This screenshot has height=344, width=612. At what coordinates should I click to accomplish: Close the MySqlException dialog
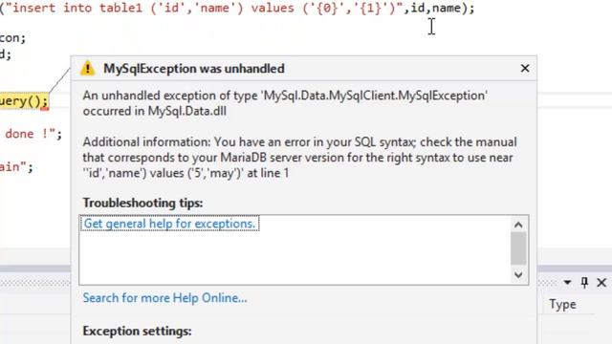click(525, 68)
